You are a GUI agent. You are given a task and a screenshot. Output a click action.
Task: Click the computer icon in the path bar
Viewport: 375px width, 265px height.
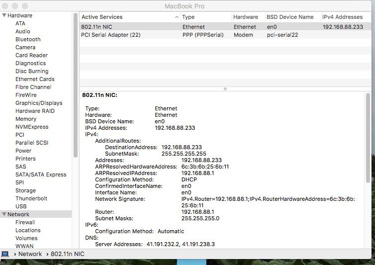click(x=5, y=254)
